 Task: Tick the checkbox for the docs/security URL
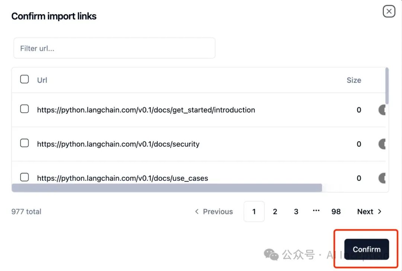pyautogui.click(x=25, y=143)
